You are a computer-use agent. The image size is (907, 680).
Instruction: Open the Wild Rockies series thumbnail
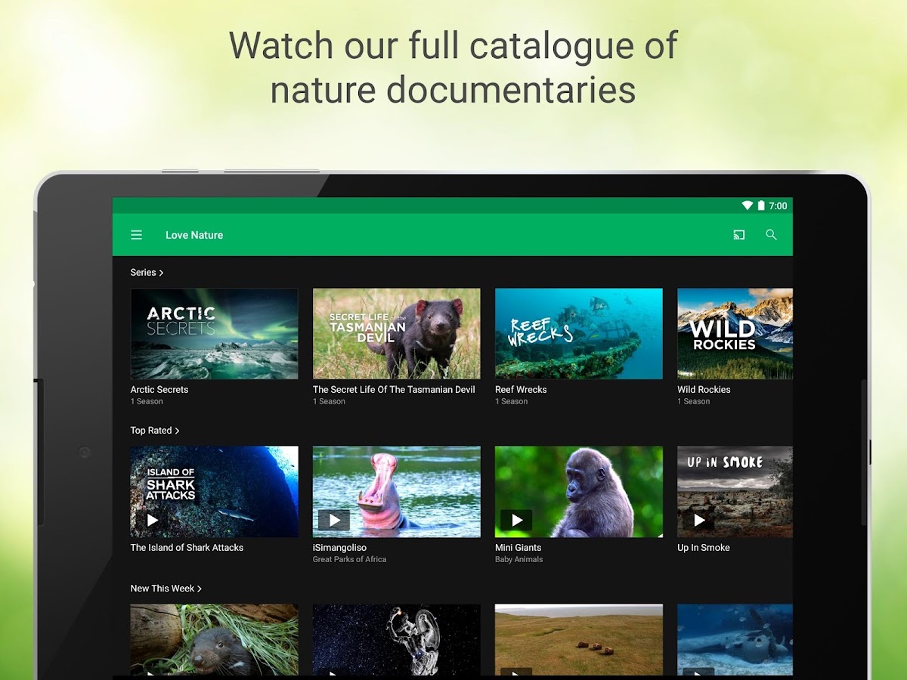click(x=735, y=333)
